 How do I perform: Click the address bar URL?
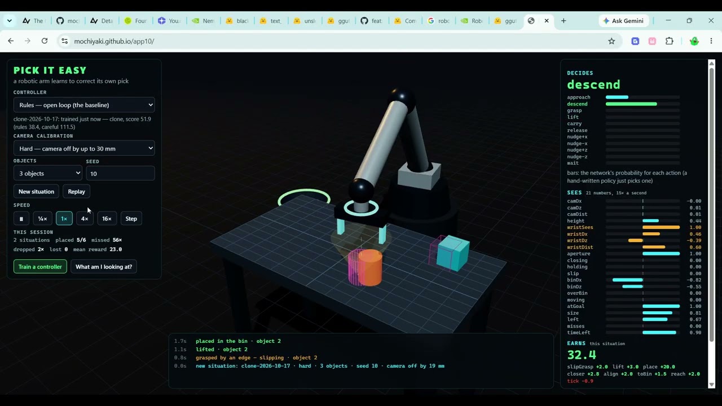[x=114, y=41]
